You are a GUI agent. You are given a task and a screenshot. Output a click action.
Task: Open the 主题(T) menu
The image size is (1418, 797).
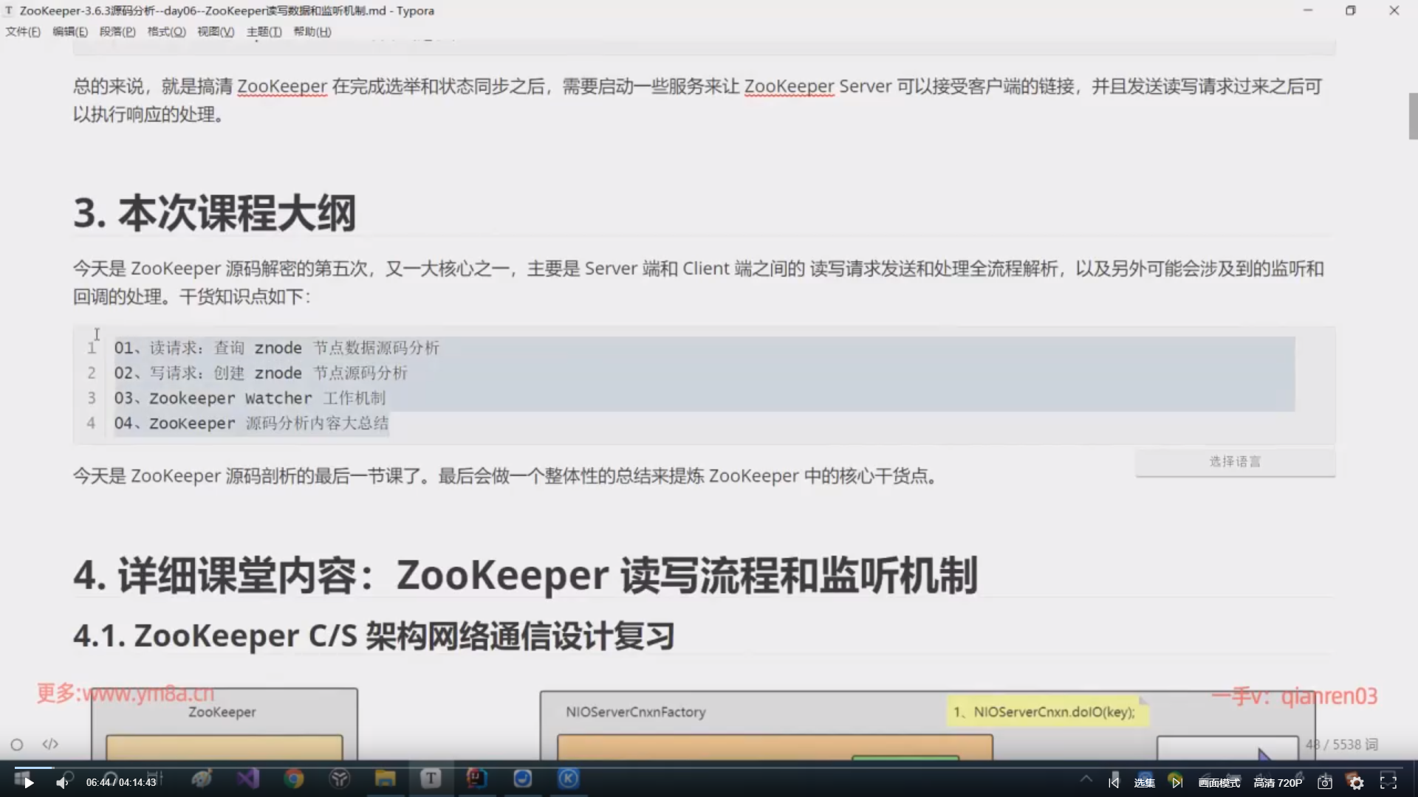pyautogui.click(x=264, y=32)
